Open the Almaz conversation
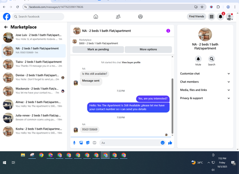239x174 pixels. [33, 104]
